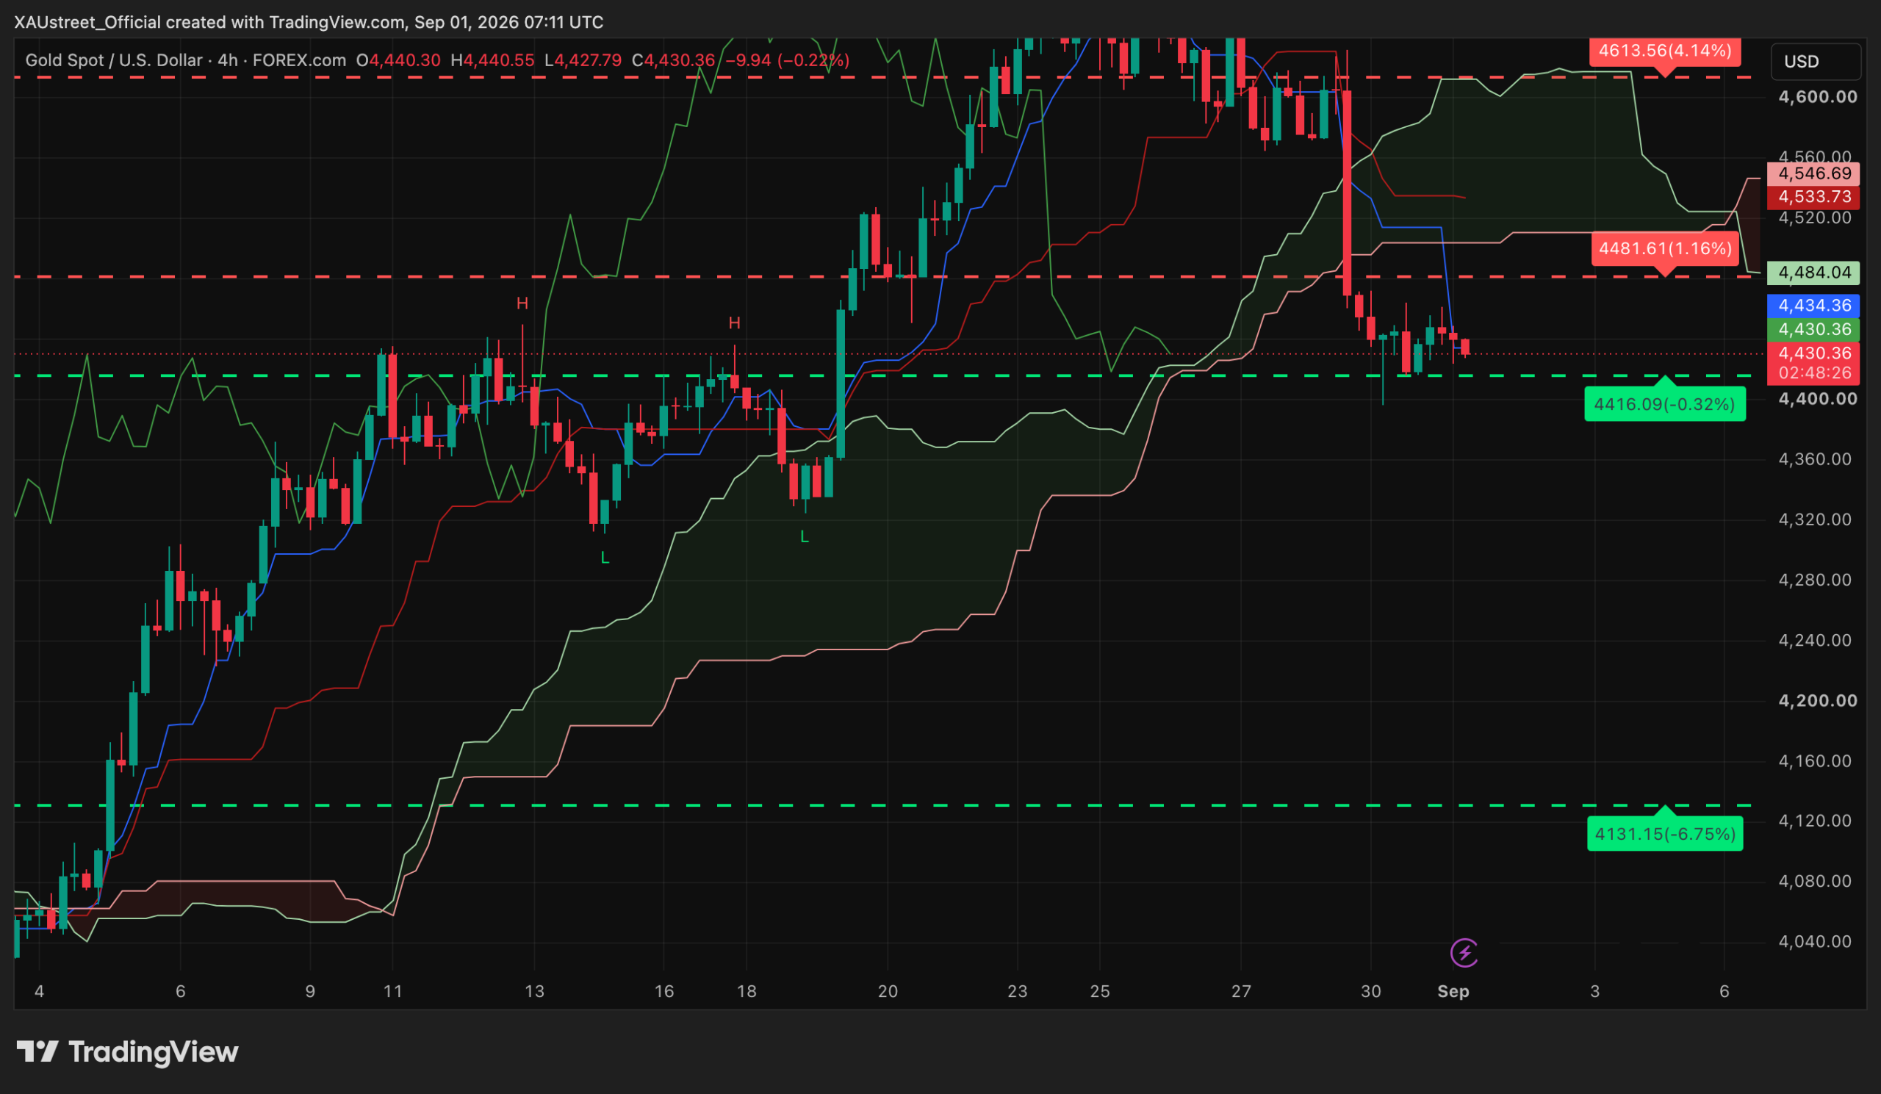Click the red H marker near the 18th
1881x1094 pixels.
tap(735, 323)
